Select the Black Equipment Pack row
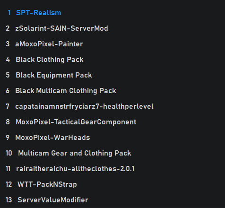This screenshot has height=208, width=225. tap(54, 75)
